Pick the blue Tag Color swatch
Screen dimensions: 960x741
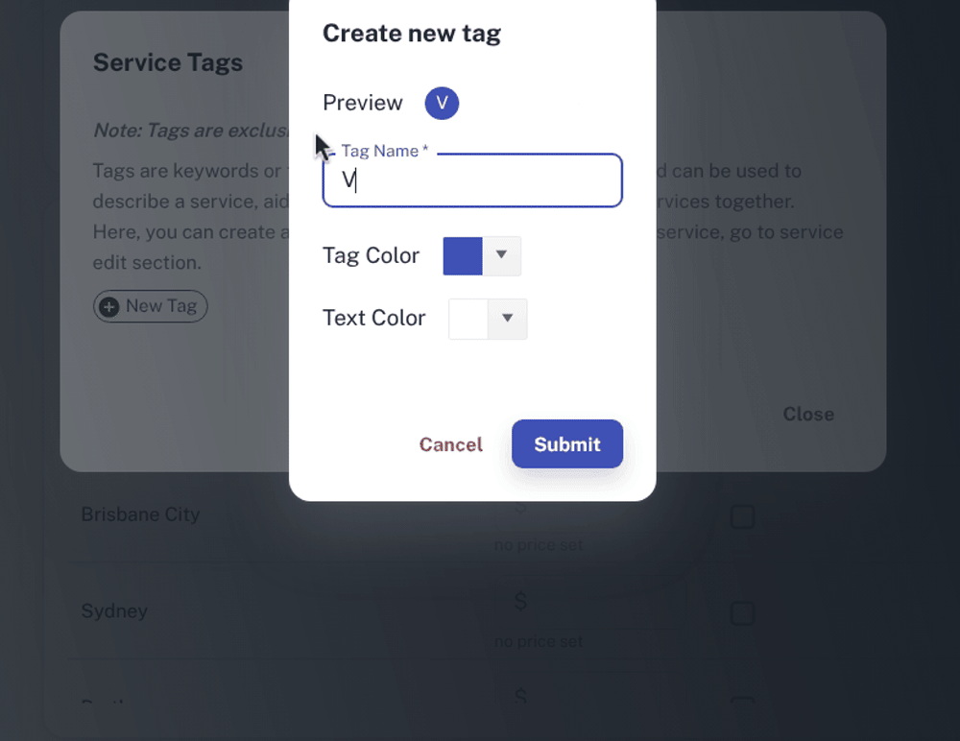tap(463, 256)
